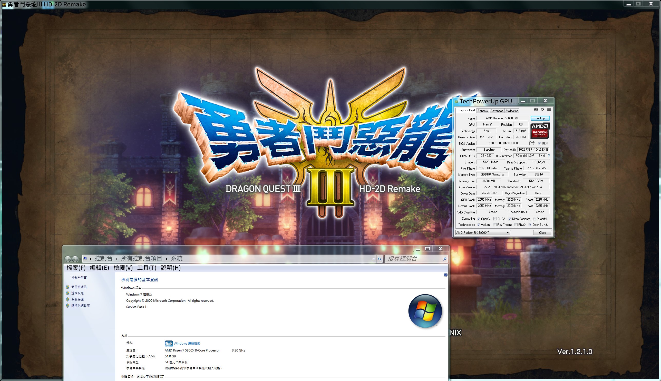Expand the 控制台 breadcrumb arrow
The height and width of the screenshot is (381, 661).
click(x=117, y=259)
